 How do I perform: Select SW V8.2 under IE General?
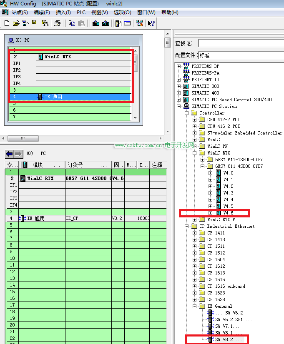point(229,339)
